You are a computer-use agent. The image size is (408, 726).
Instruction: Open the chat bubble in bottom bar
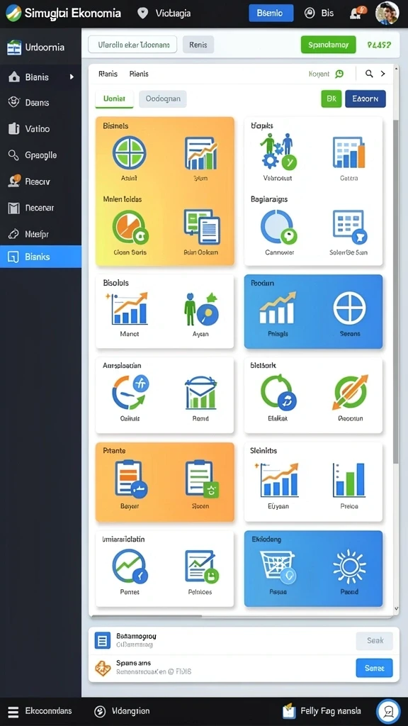point(389,711)
